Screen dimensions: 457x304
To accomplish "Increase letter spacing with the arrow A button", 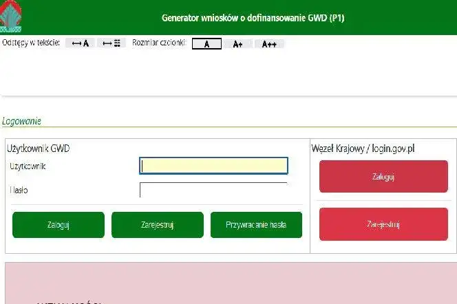I will click(80, 43).
